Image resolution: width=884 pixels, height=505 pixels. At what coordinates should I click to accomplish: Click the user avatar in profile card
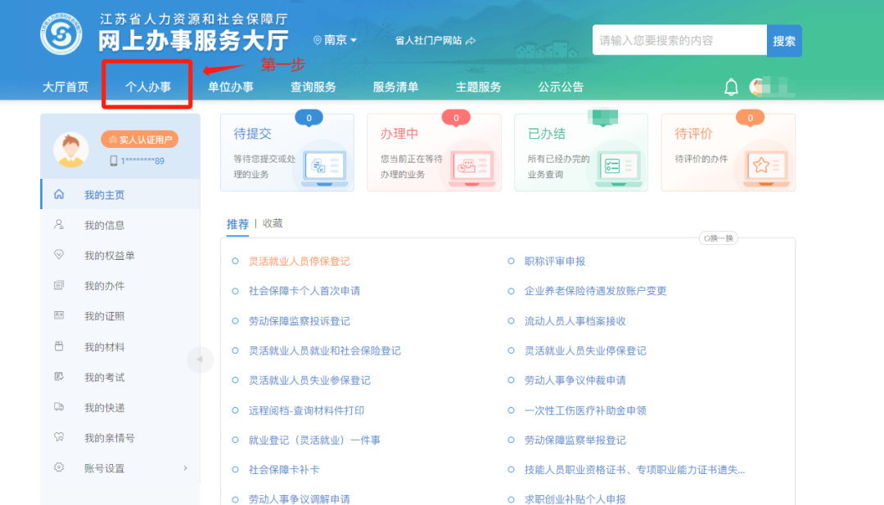tap(71, 150)
